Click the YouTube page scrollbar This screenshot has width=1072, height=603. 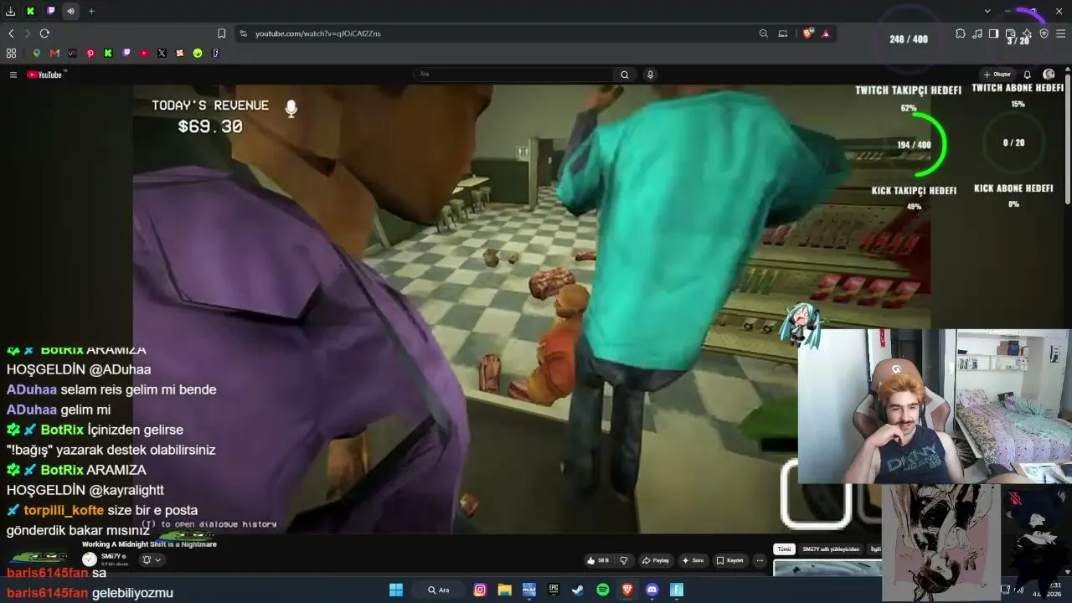pyautogui.click(x=1068, y=138)
